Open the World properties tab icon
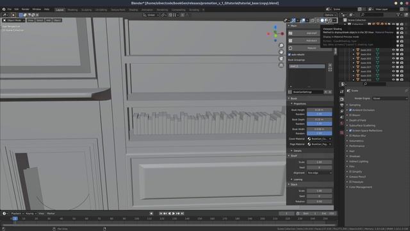410x231 pixels. pyautogui.click(x=341, y=123)
